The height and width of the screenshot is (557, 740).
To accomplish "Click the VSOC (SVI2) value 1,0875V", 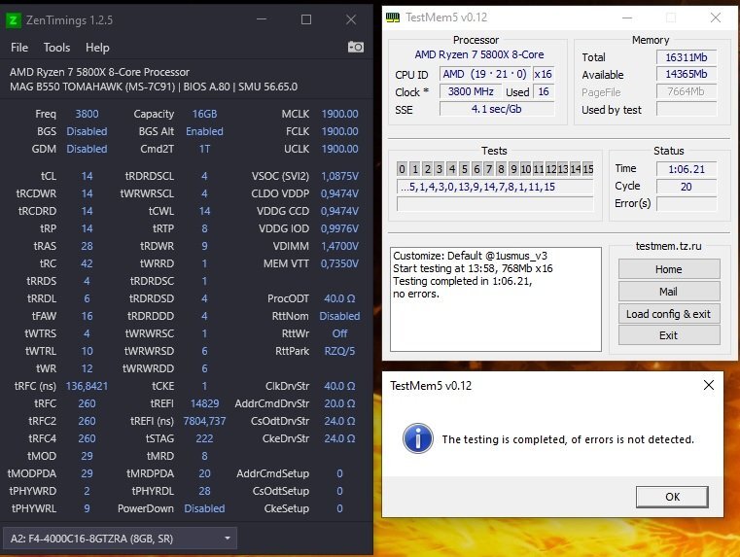I will [x=339, y=176].
